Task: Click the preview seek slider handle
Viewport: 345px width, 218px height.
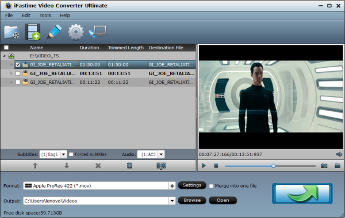Action: tap(273, 166)
